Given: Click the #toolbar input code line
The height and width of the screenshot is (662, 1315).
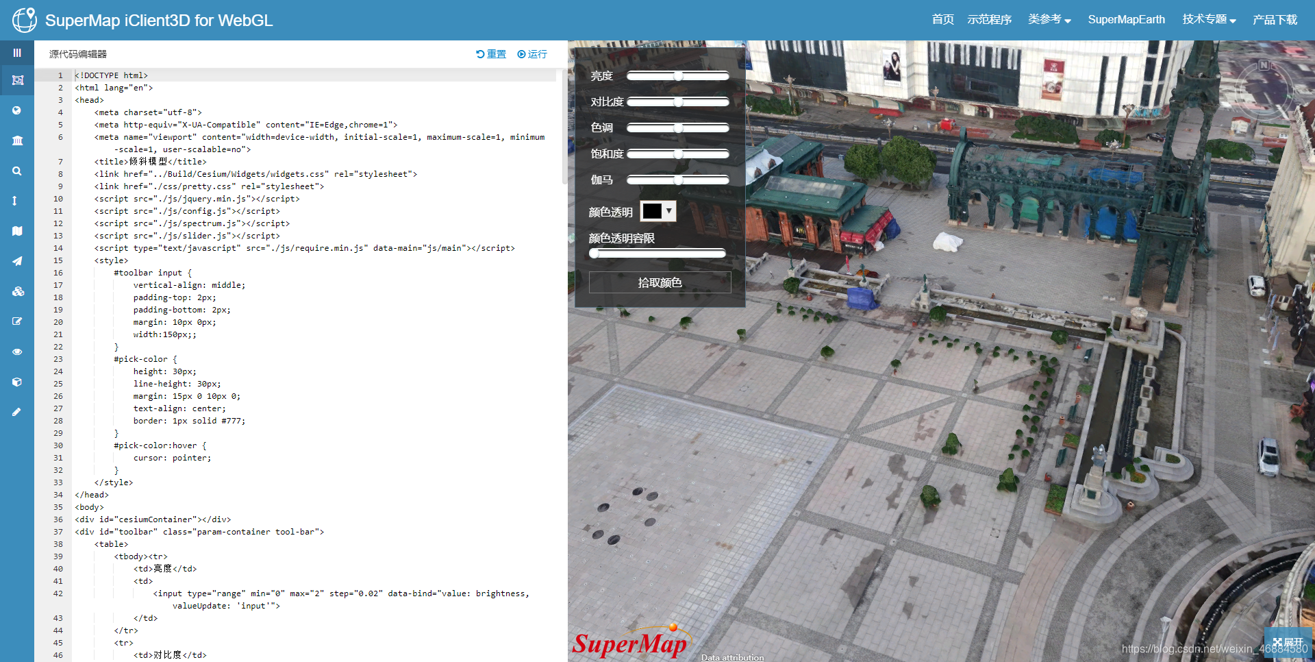Looking at the screenshot, I should coord(153,273).
